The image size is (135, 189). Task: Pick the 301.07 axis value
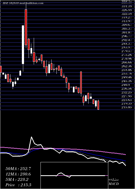tap(127, 32)
